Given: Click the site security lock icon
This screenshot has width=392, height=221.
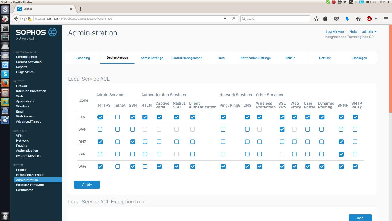Looking at the screenshot, I should 29,19.
